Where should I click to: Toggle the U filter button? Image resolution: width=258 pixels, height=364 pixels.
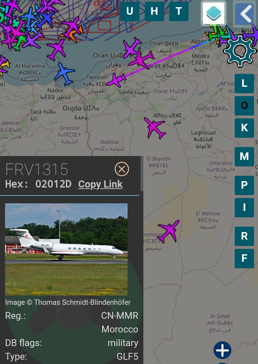(130, 11)
